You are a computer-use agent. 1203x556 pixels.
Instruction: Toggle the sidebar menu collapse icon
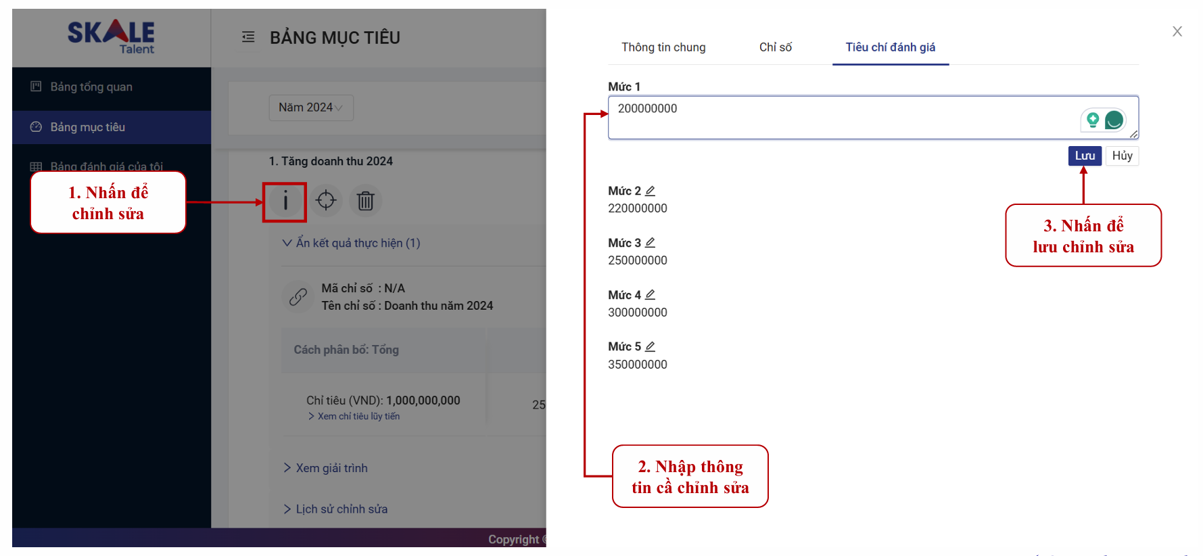[x=248, y=37]
